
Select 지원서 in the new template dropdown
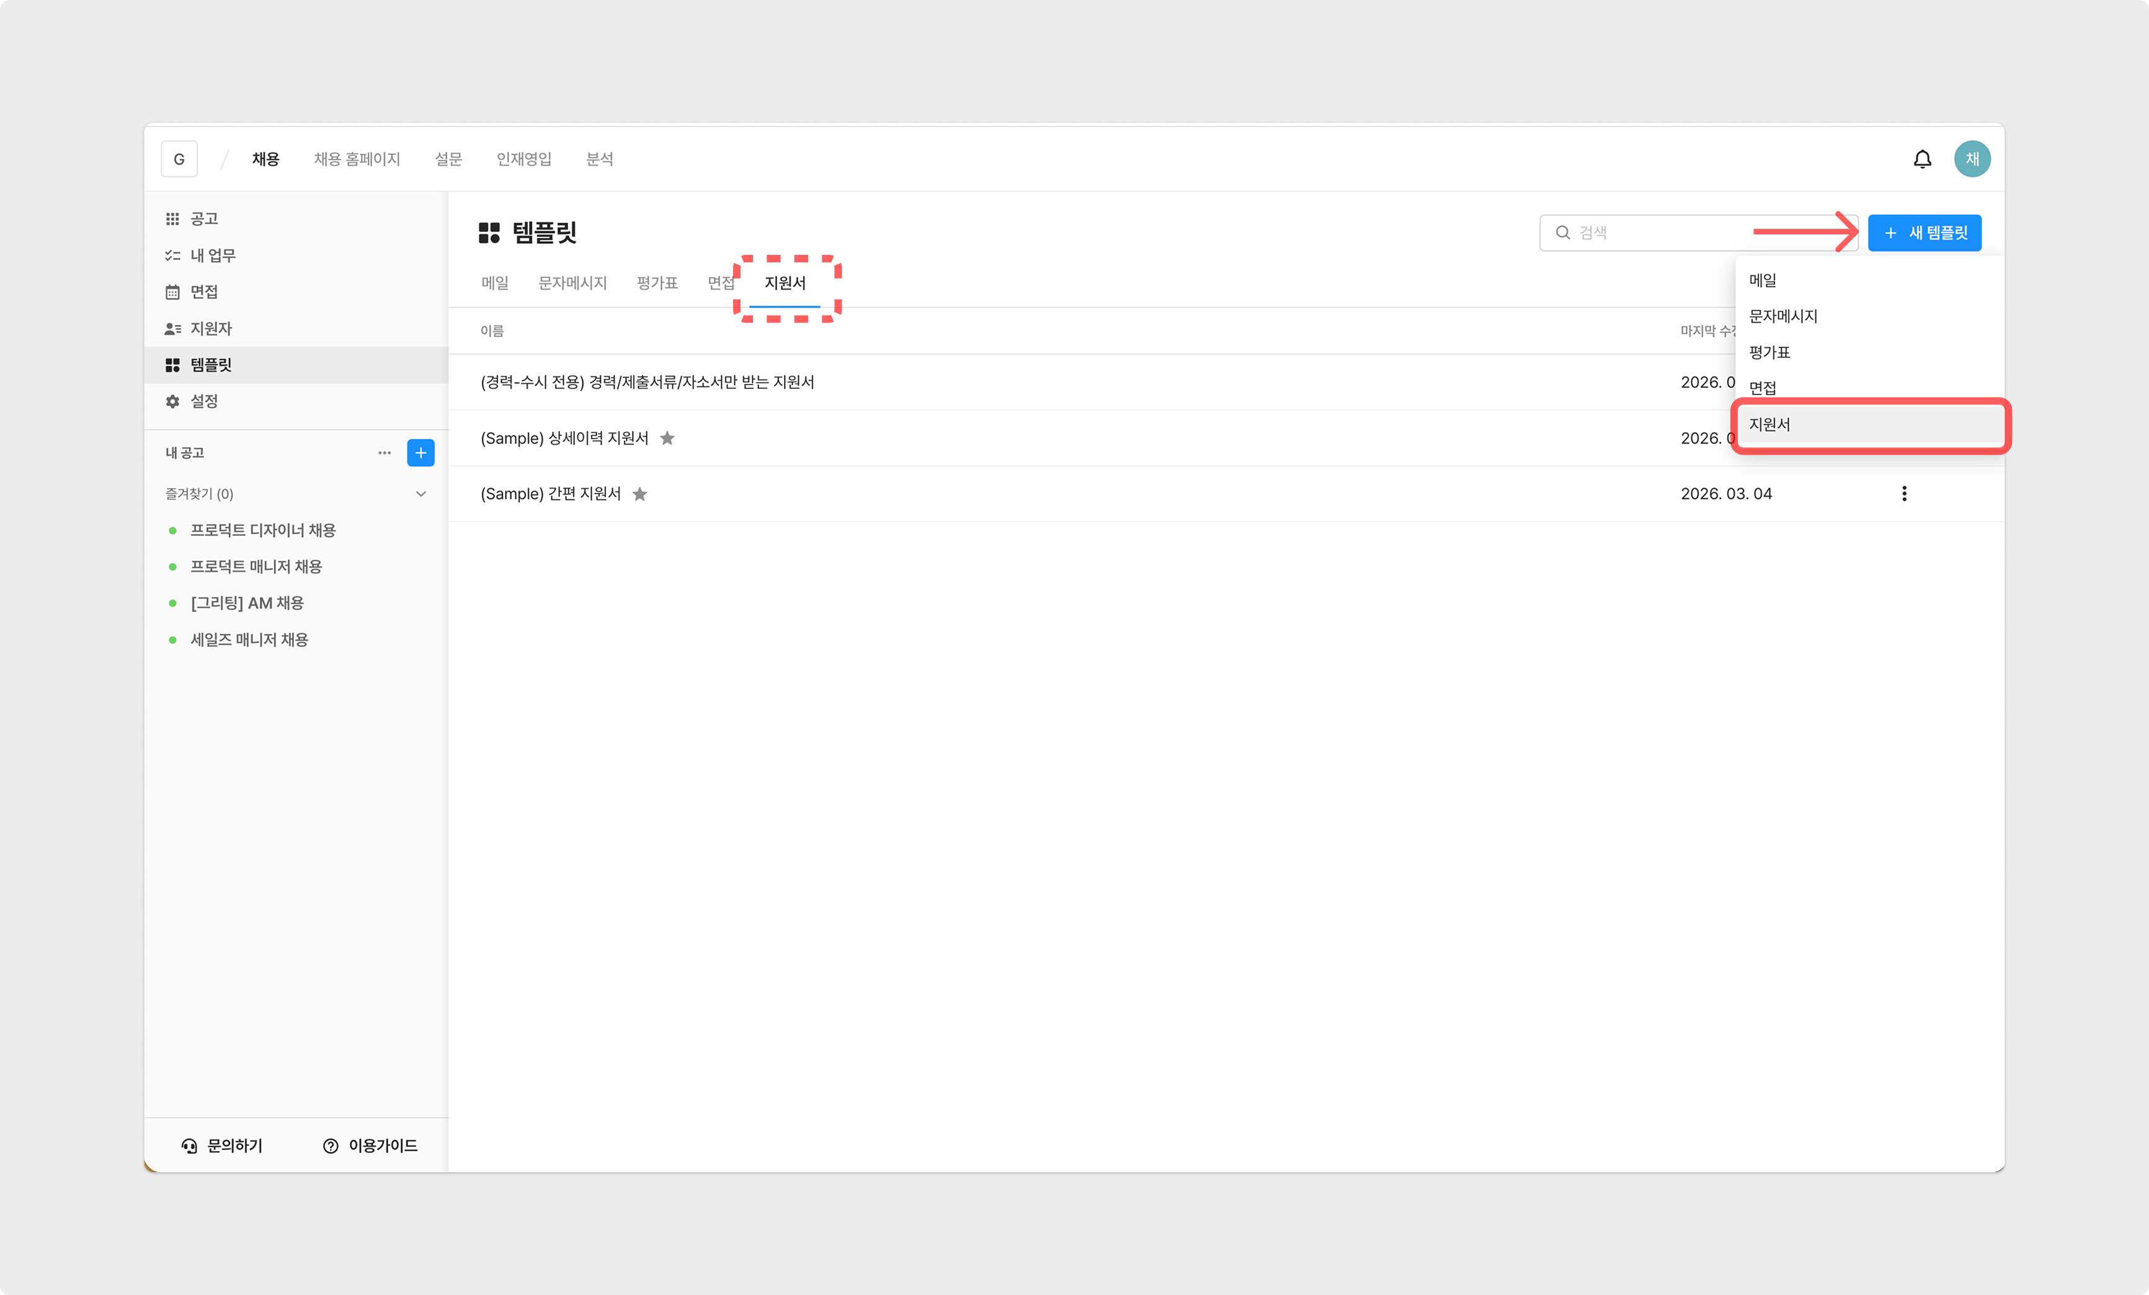pos(1769,425)
